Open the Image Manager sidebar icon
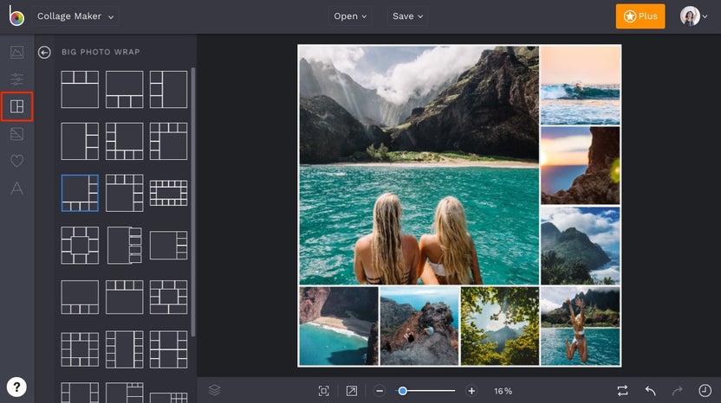Viewport: 721px width, 403px height. tap(16, 52)
